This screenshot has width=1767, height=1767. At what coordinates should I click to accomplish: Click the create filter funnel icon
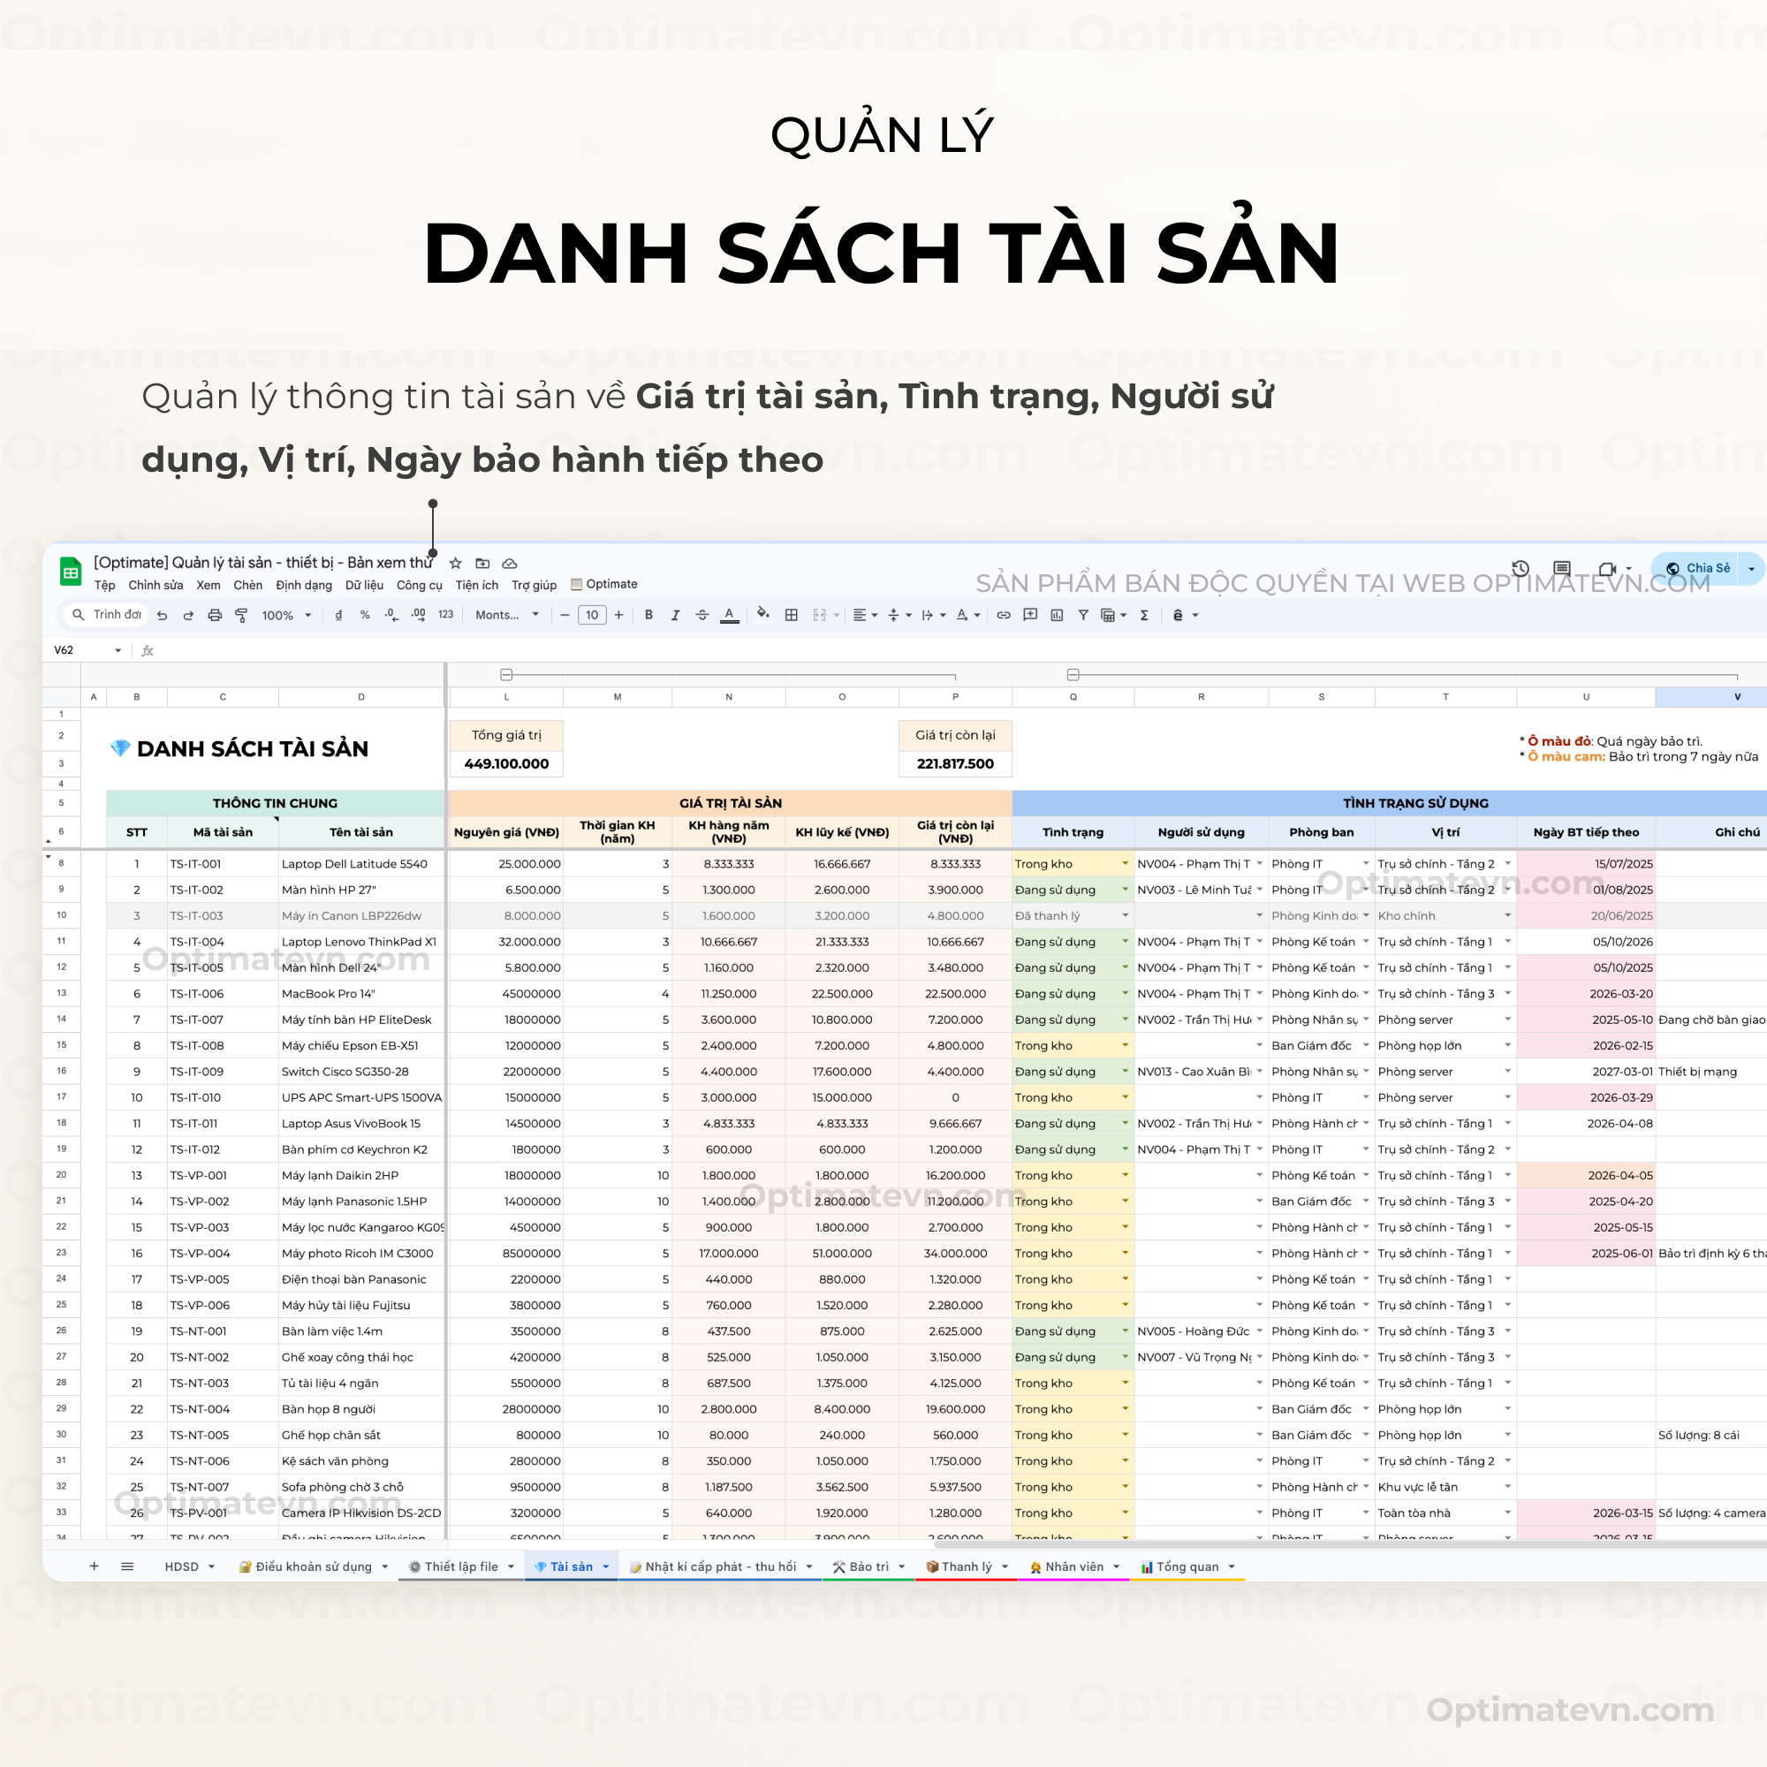(1083, 616)
